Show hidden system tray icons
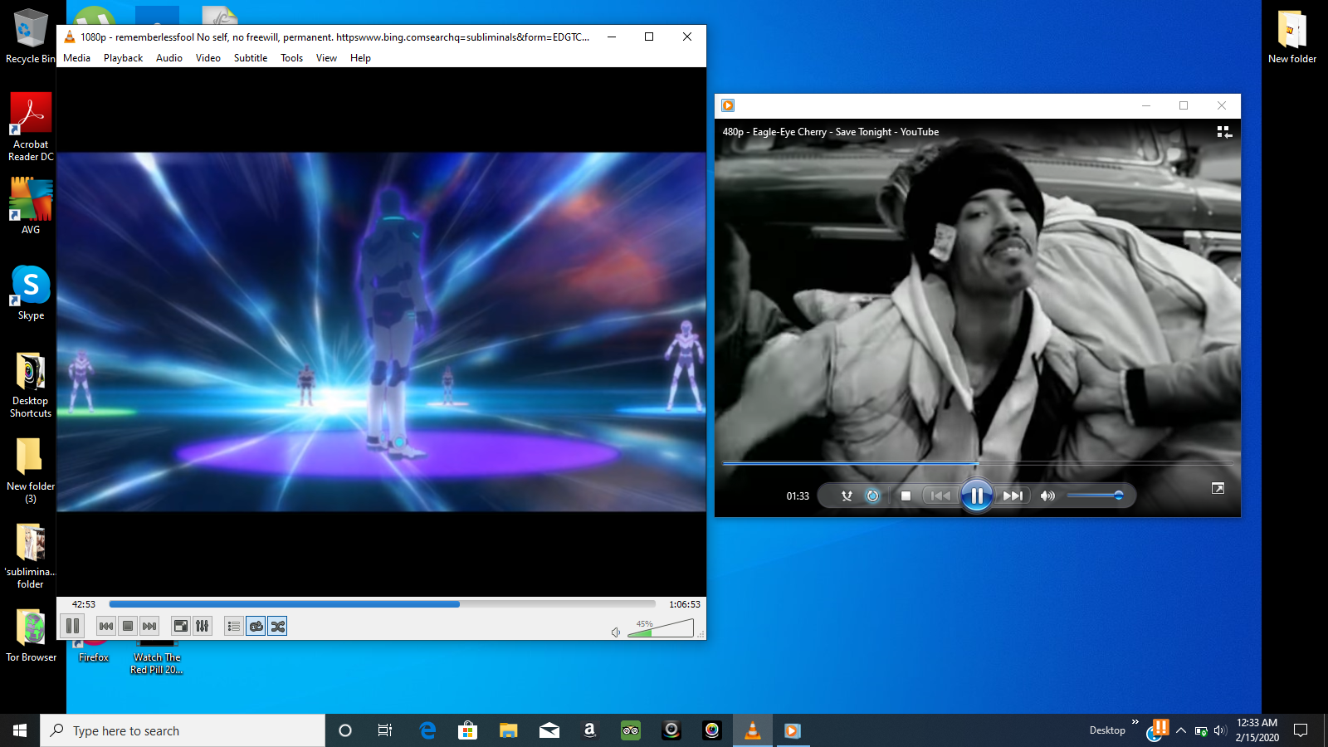This screenshot has height=747, width=1328. (x=1181, y=730)
